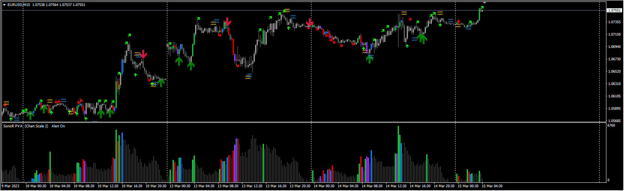The width and height of the screenshot is (624, 191).
Task: Click the 6760 volume scale maximum
Action: (611, 125)
